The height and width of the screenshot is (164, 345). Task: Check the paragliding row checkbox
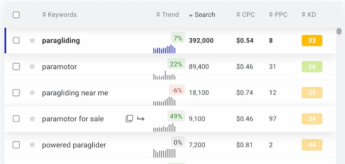point(16,40)
